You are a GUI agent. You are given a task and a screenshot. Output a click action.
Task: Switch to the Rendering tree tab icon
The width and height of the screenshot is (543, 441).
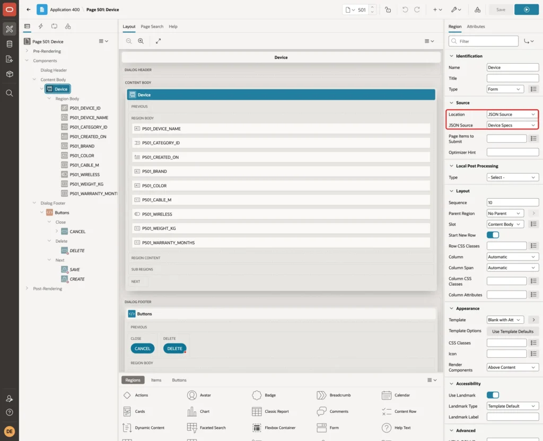(27, 27)
